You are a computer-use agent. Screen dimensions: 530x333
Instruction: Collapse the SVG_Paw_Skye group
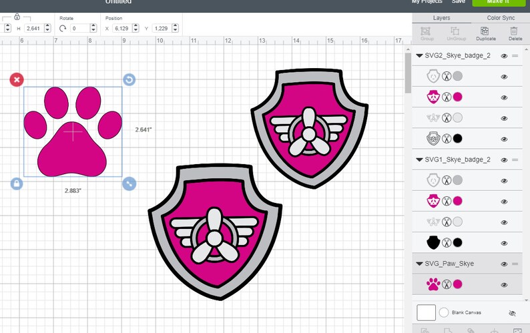coord(419,264)
